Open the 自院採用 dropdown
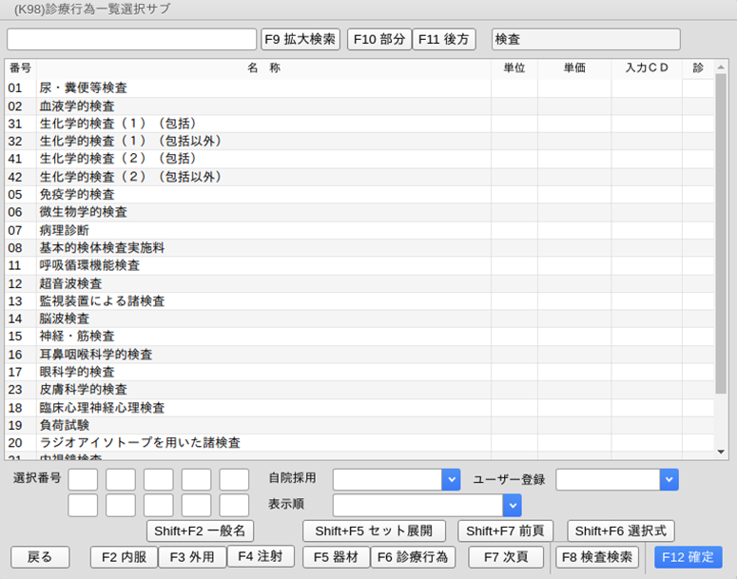The width and height of the screenshot is (737, 579). [x=451, y=479]
